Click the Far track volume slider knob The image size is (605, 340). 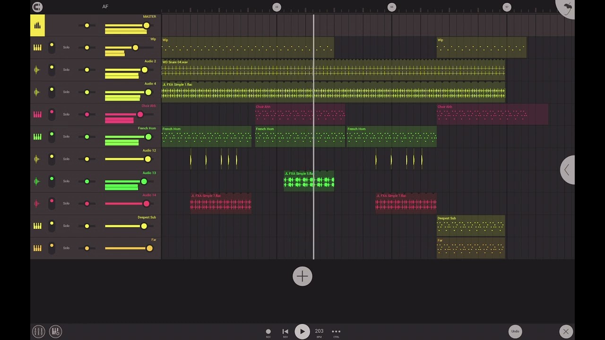(149, 248)
